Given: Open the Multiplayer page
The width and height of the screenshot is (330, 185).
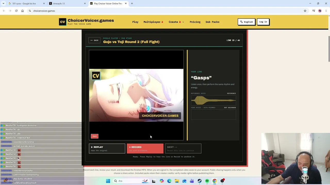Looking at the screenshot, I should [x=153, y=22].
